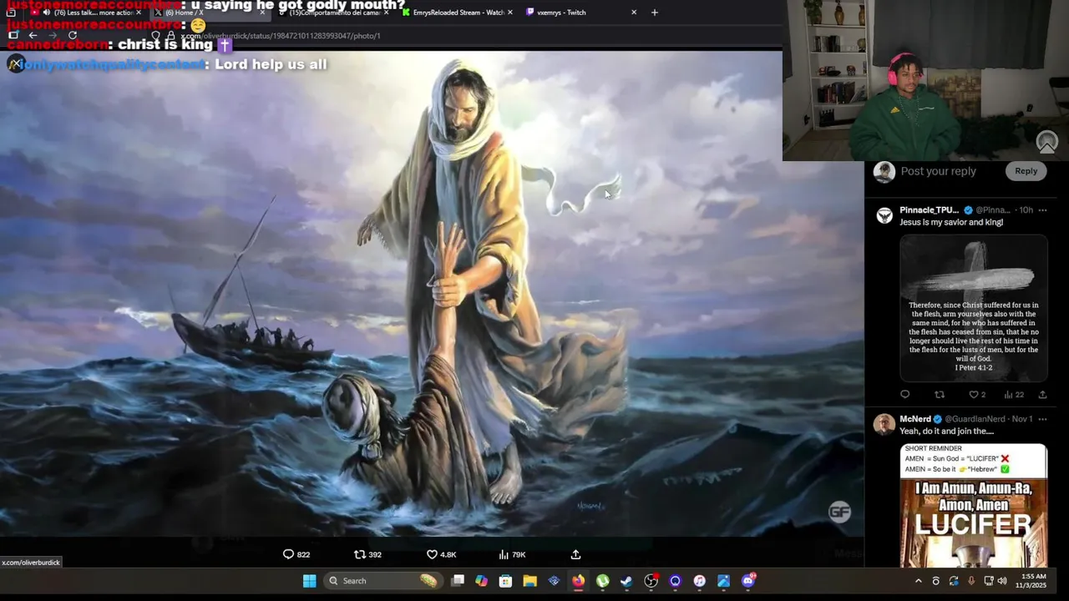Viewport: 1069px width, 601px height.
Task: Open Pinnacle_TPU profile name
Action: tap(930, 210)
